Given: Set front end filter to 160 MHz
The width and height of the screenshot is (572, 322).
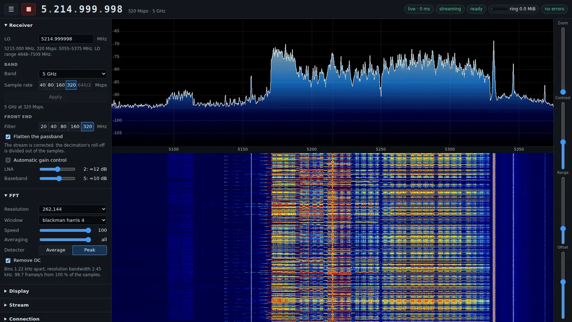Looking at the screenshot, I should click(75, 127).
